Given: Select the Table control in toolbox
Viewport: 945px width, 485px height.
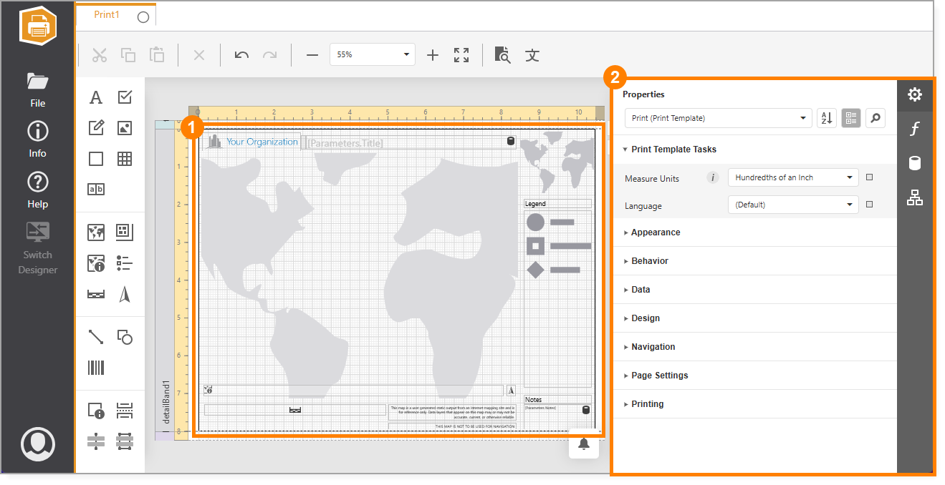Looking at the screenshot, I should pyautogui.click(x=125, y=159).
